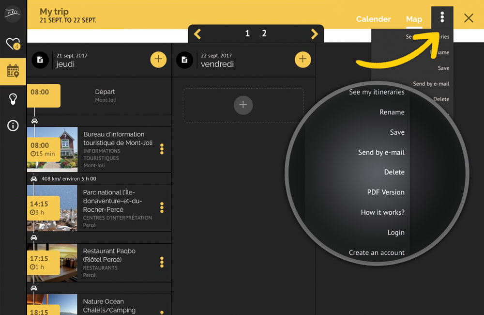Click the "408 km/ environ 5 h 00" distance

[x=69, y=179]
